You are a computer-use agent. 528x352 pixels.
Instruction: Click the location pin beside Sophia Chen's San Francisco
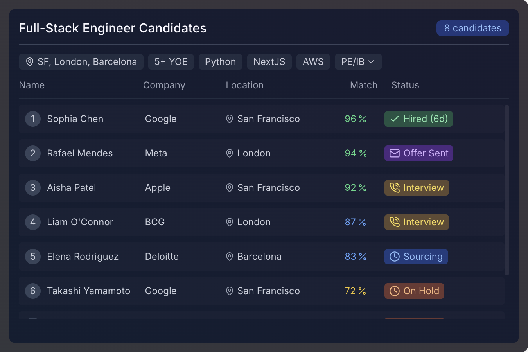click(229, 119)
